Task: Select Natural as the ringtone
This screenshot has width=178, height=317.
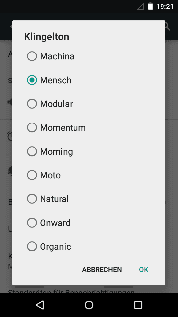Action: click(89, 199)
